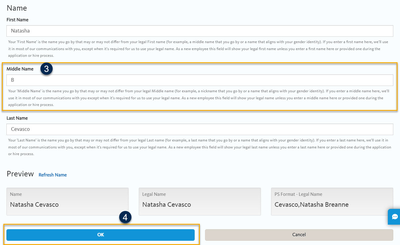The height and width of the screenshot is (245, 400).
Task: Click the 'Middle Name' label
Action: (x=20, y=69)
